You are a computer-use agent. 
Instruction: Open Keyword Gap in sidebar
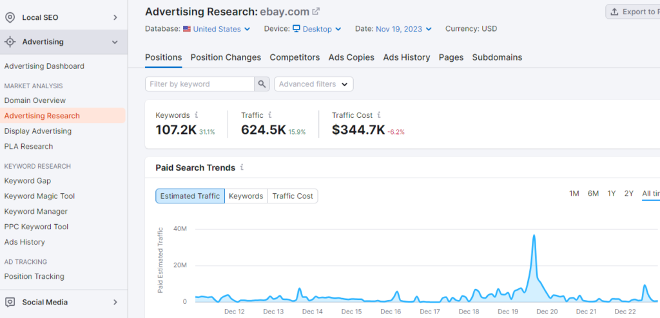click(x=27, y=181)
